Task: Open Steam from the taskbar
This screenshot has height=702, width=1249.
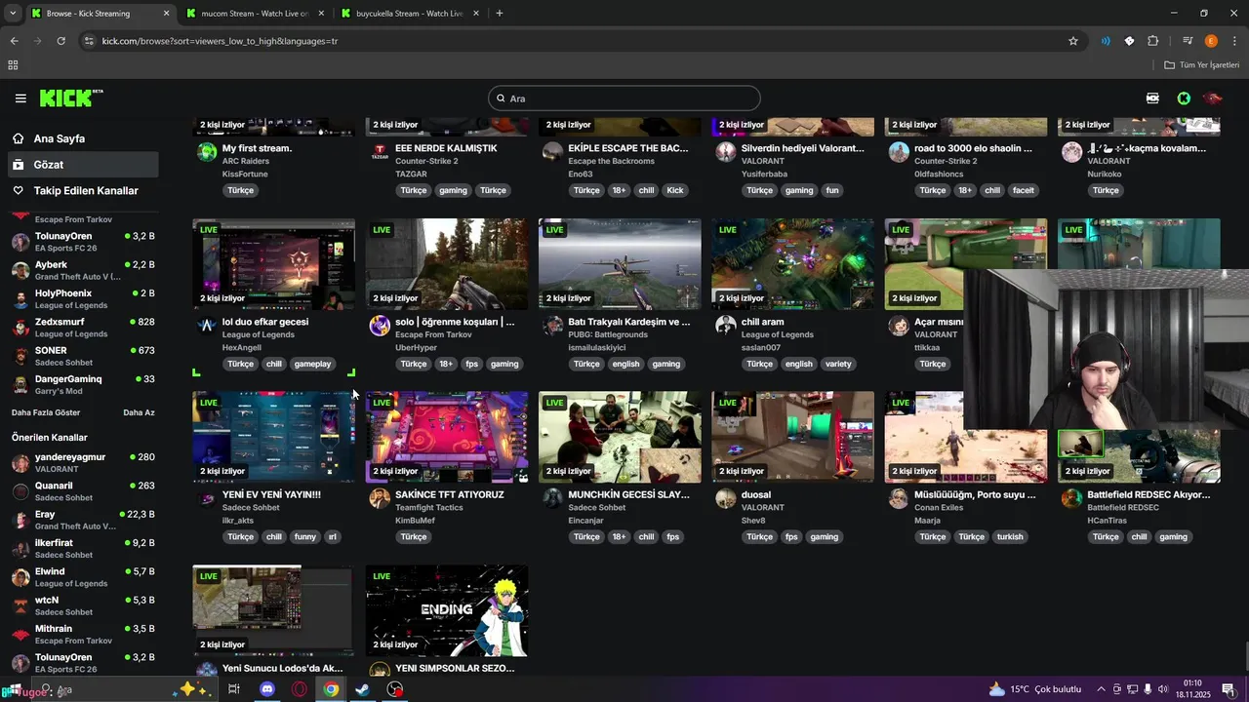Action: (x=362, y=689)
